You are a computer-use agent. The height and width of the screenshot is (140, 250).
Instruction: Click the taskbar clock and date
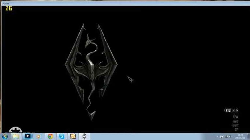click(x=240, y=136)
